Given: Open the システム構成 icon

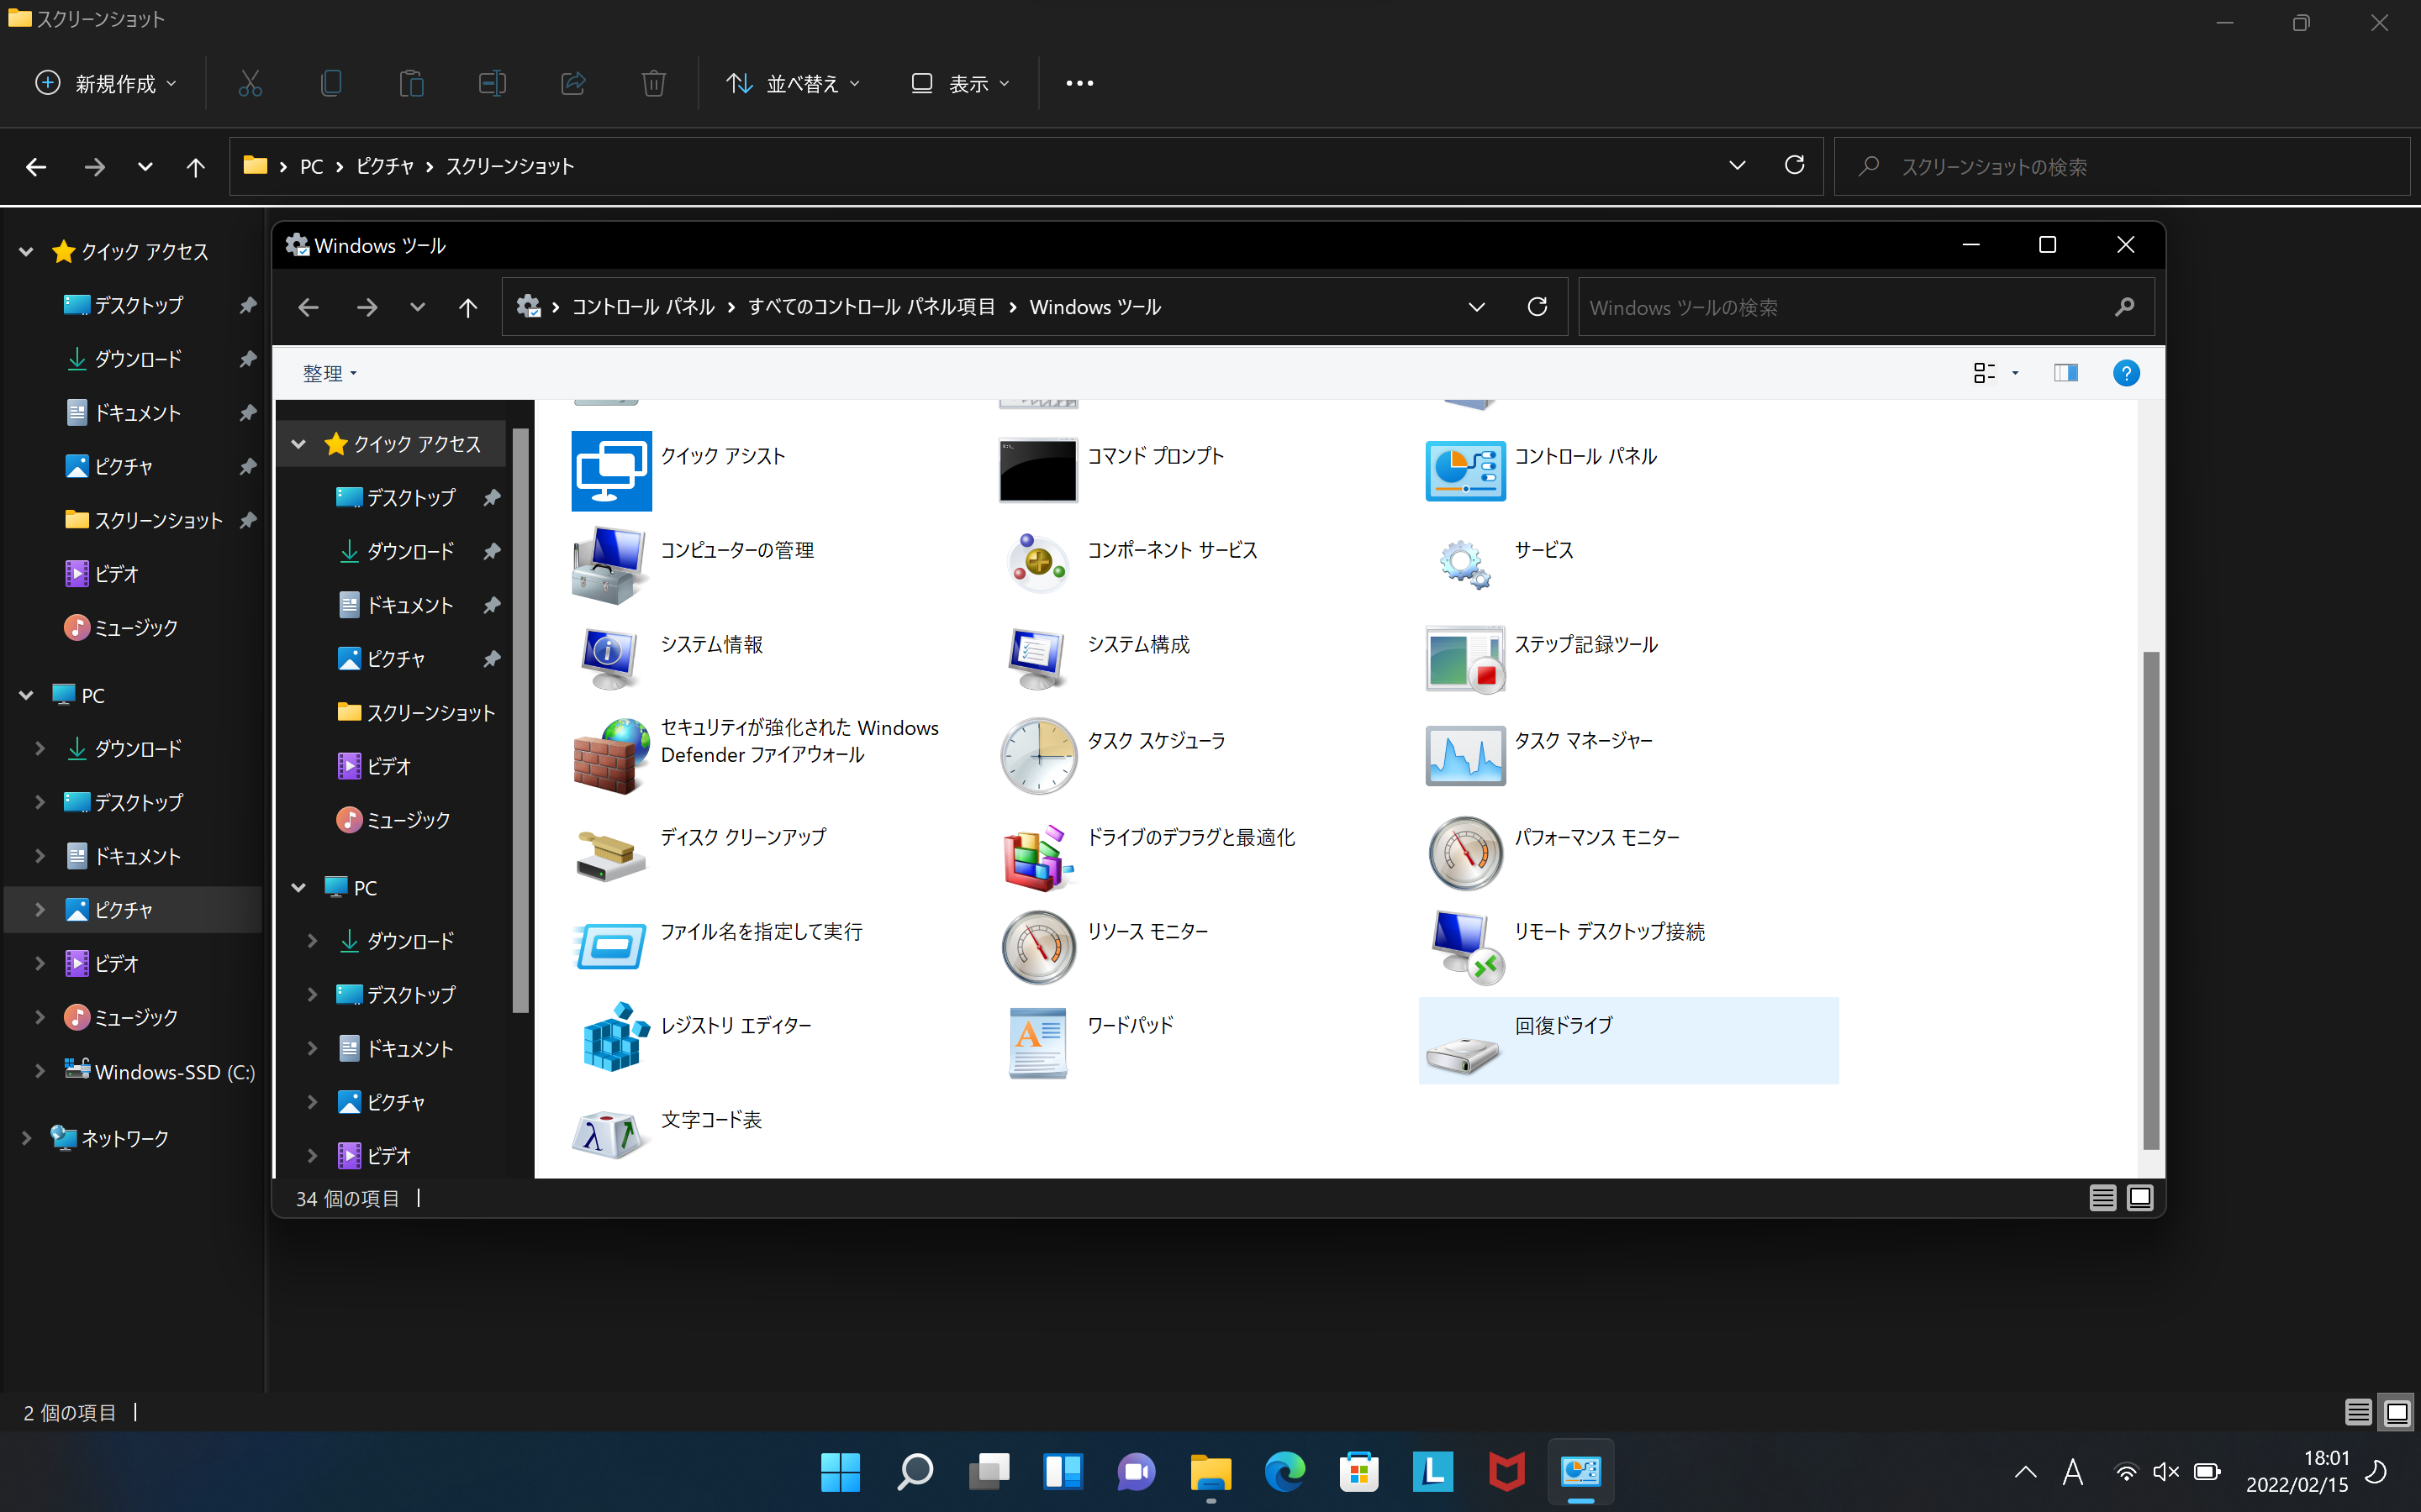Looking at the screenshot, I should [x=1038, y=659].
